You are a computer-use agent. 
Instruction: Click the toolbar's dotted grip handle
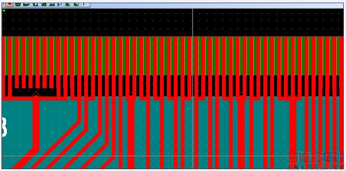tap(3, 5)
